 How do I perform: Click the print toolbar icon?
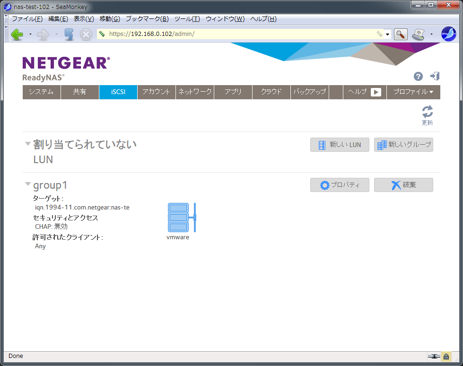pos(419,34)
